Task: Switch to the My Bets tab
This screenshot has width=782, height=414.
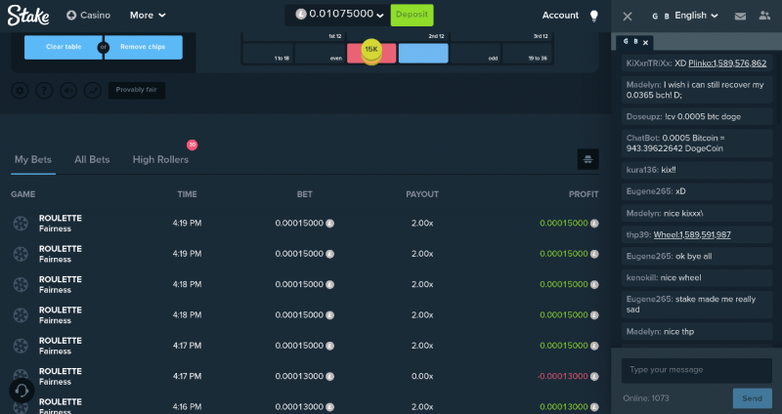Action: click(x=33, y=160)
